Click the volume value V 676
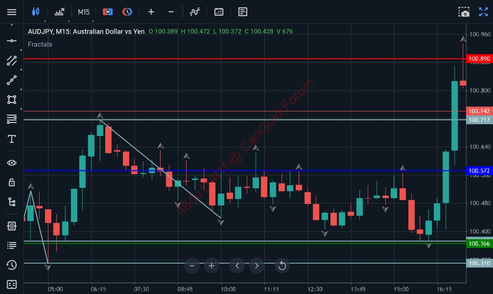This screenshot has height=294, width=493. click(x=285, y=31)
